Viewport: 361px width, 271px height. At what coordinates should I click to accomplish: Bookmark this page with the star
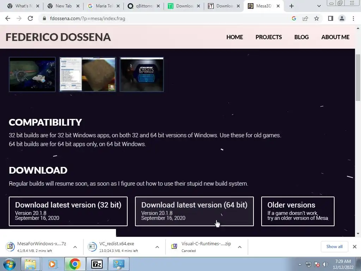tap(317, 18)
